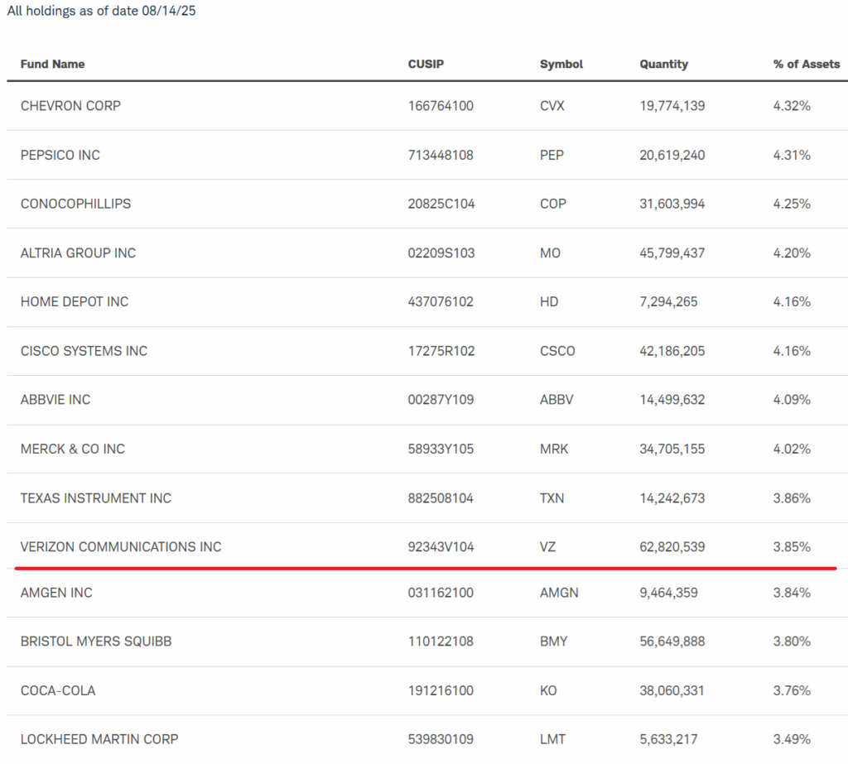Click the Fund Name column header
The image size is (848, 764).
tap(52, 64)
